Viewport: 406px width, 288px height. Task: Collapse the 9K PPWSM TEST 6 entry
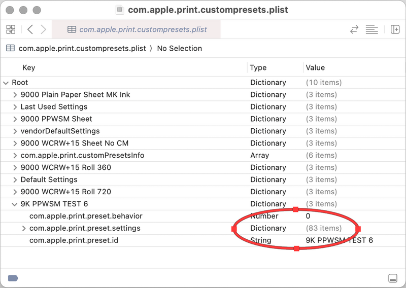pyautogui.click(x=15, y=204)
